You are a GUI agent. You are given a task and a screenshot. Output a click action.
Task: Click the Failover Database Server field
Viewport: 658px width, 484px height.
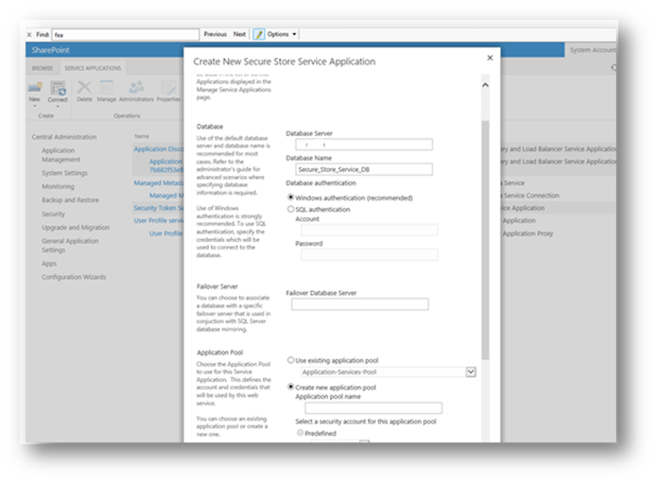click(x=359, y=304)
